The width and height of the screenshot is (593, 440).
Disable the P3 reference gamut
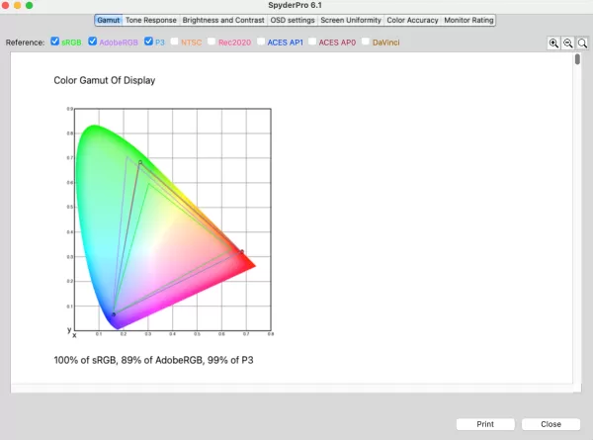tap(148, 43)
